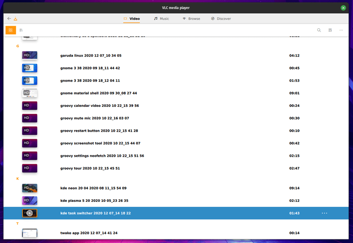Viewport: 353px width, 243px height.
Task: Select the Video tab
Action: [131, 19]
